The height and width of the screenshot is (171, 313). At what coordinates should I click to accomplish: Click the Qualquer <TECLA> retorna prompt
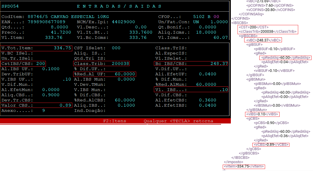click(x=178, y=121)
